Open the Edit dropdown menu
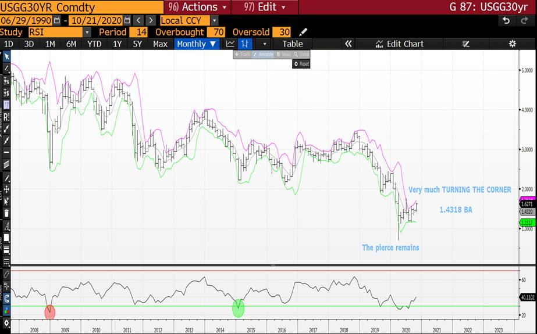The width and height of the screenshot is (537, 334). tap(265, 7)
